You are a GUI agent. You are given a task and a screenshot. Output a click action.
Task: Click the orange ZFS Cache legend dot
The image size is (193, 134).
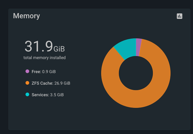click(x=27, y=83)
